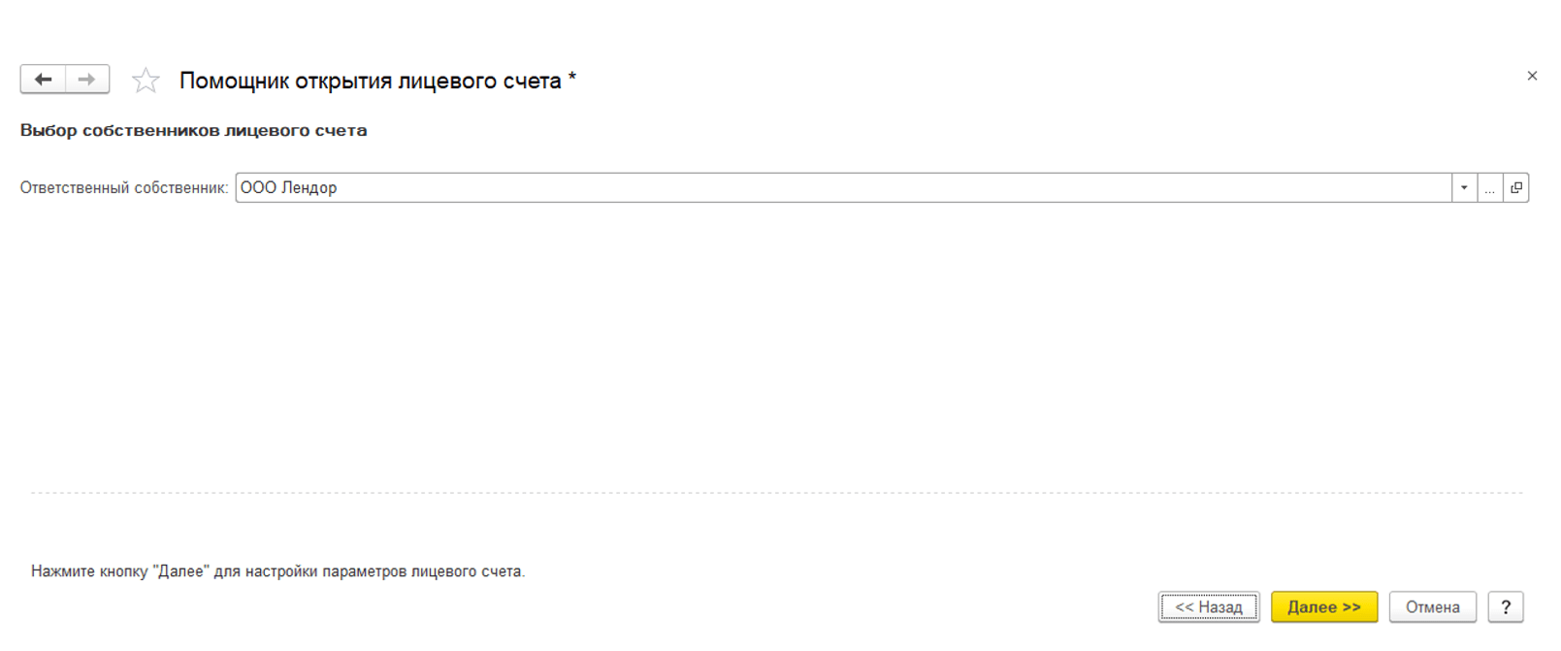Screen dimensions: 1561x651
Task: Open the selected owner card icon
Action: tap(1516, 188)
